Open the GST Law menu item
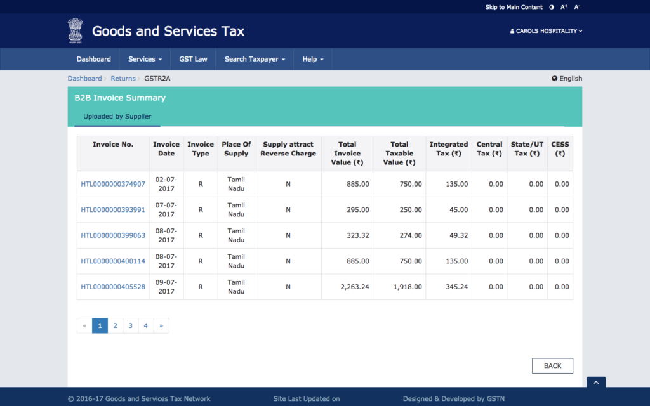Viewport: 650px width, 406px height. click(193, 59)
